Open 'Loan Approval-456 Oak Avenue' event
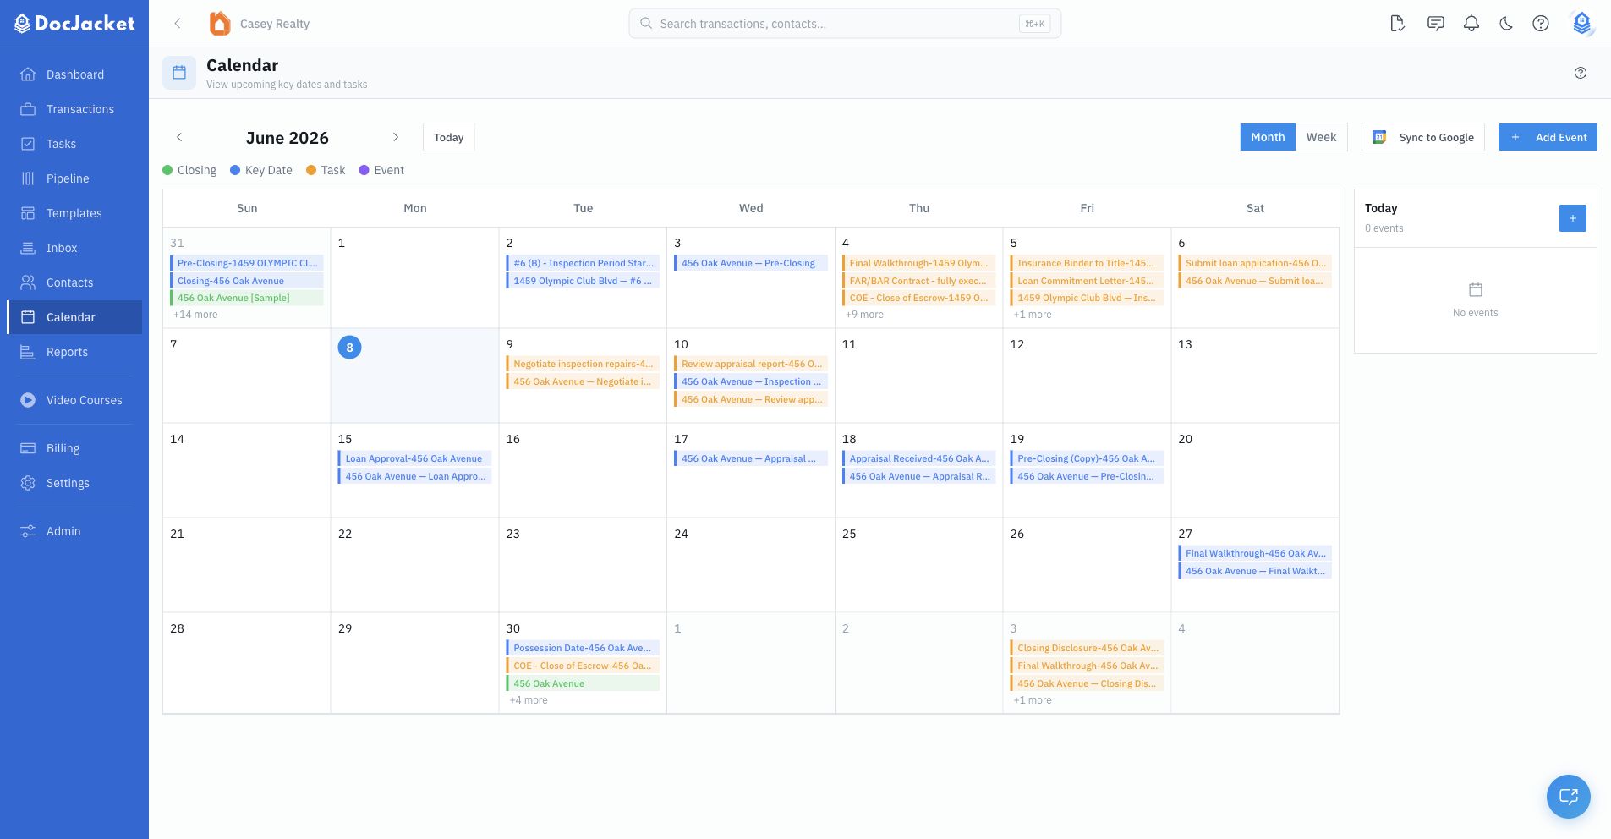 coord(414,458)
